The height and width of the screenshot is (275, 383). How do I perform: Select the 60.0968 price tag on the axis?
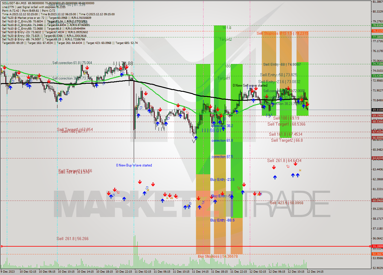click(x=377, y=200)
